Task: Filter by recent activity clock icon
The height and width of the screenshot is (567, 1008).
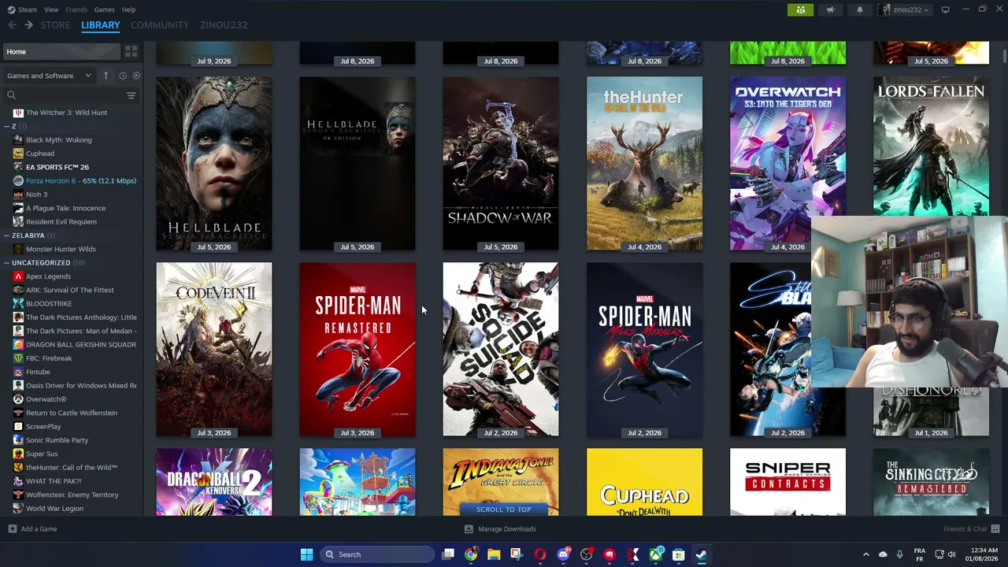Action: pos(123,76)
